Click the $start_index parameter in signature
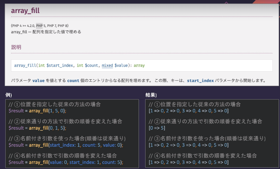This screenshot has width=280, height=169. 60,66
